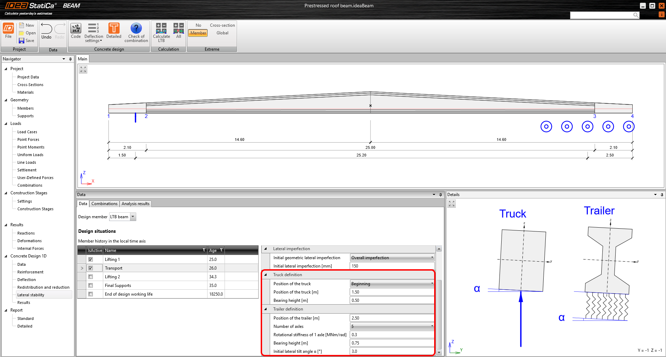Switch to the Combinations tab
This screenshot has height=357, width=666.
(x=104, y=204)
